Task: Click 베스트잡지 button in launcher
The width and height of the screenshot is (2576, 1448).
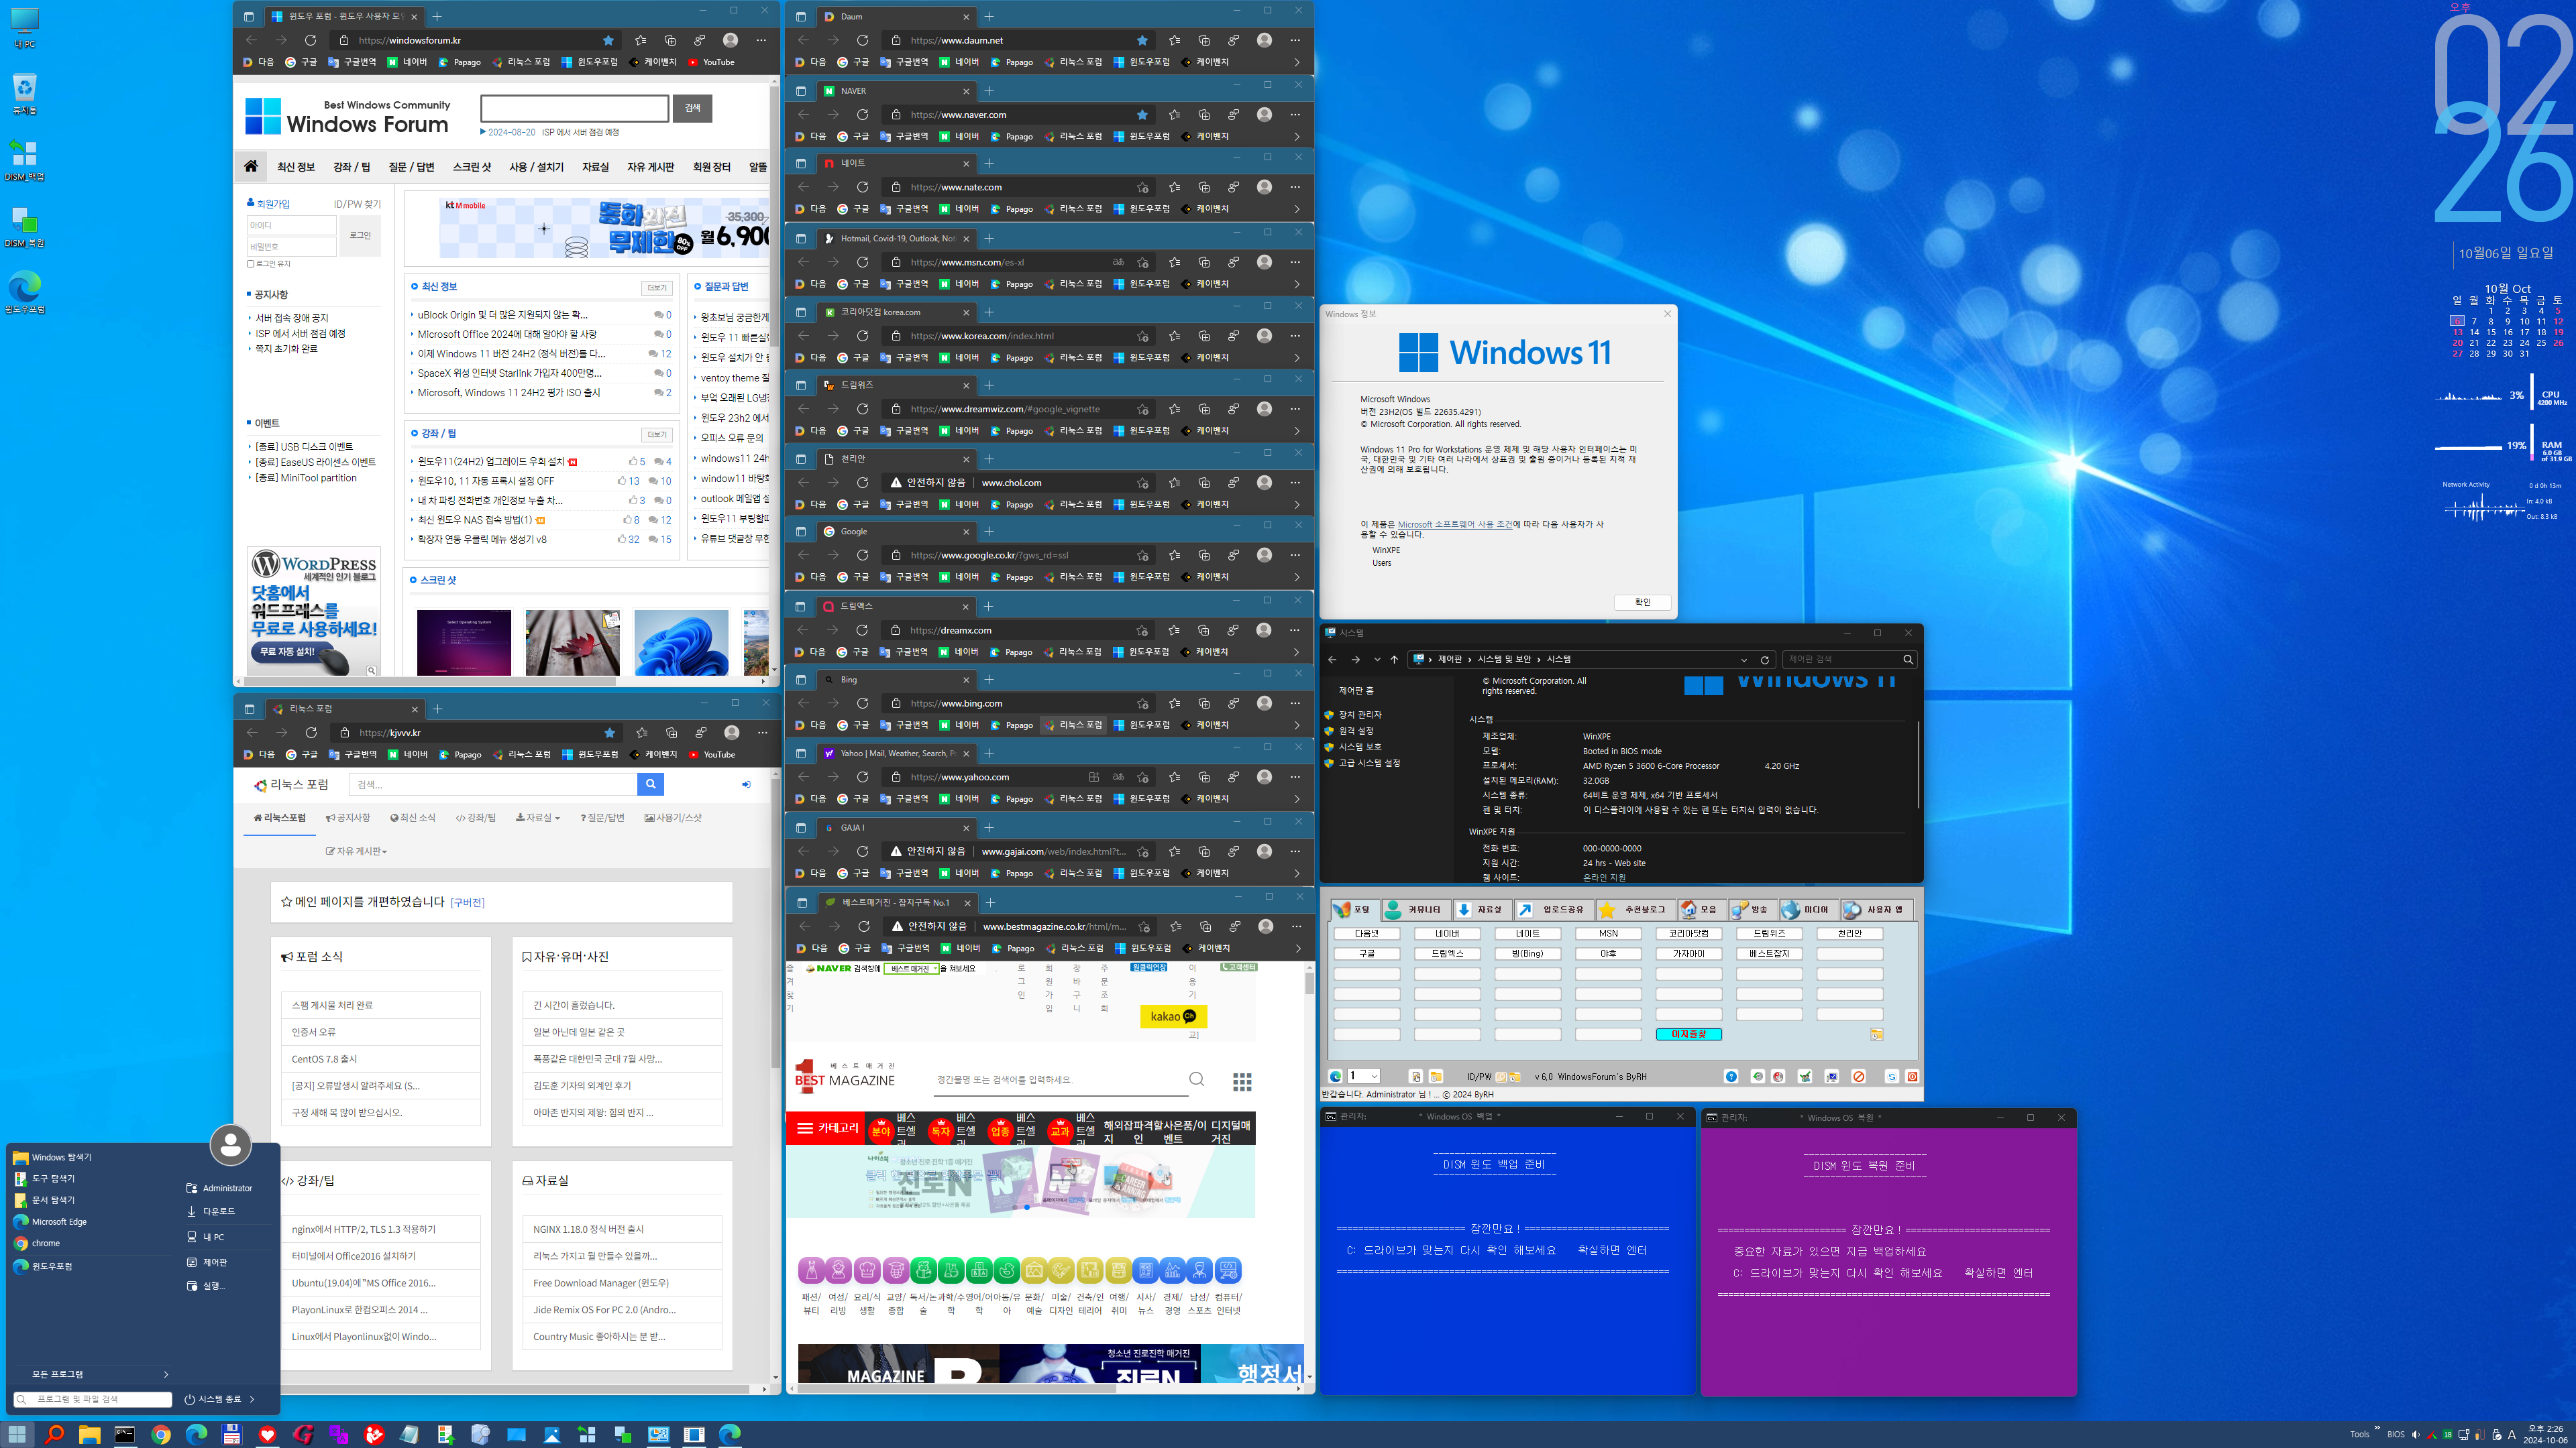Action: point(1769,953)
